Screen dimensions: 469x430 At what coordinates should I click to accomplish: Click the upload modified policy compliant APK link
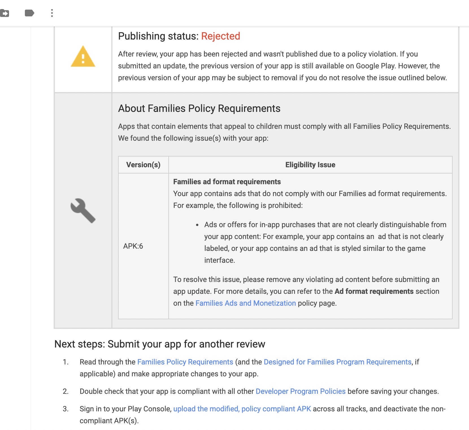[242, 409]
